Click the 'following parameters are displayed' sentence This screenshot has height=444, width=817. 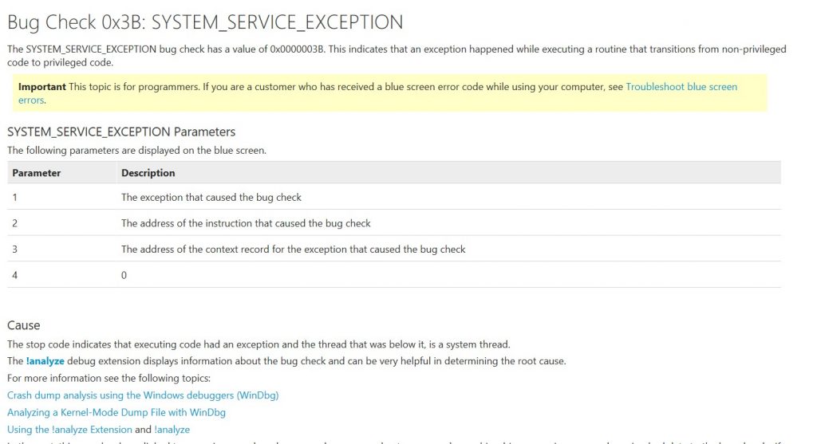click(x=136, y=150)
